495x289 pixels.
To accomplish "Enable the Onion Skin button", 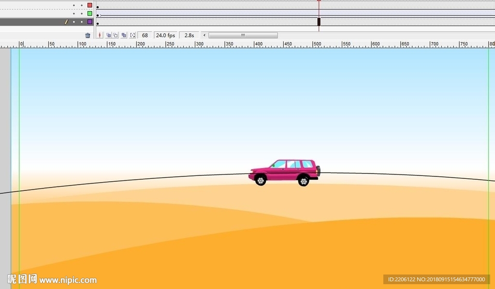I will [x=109, y=35].
